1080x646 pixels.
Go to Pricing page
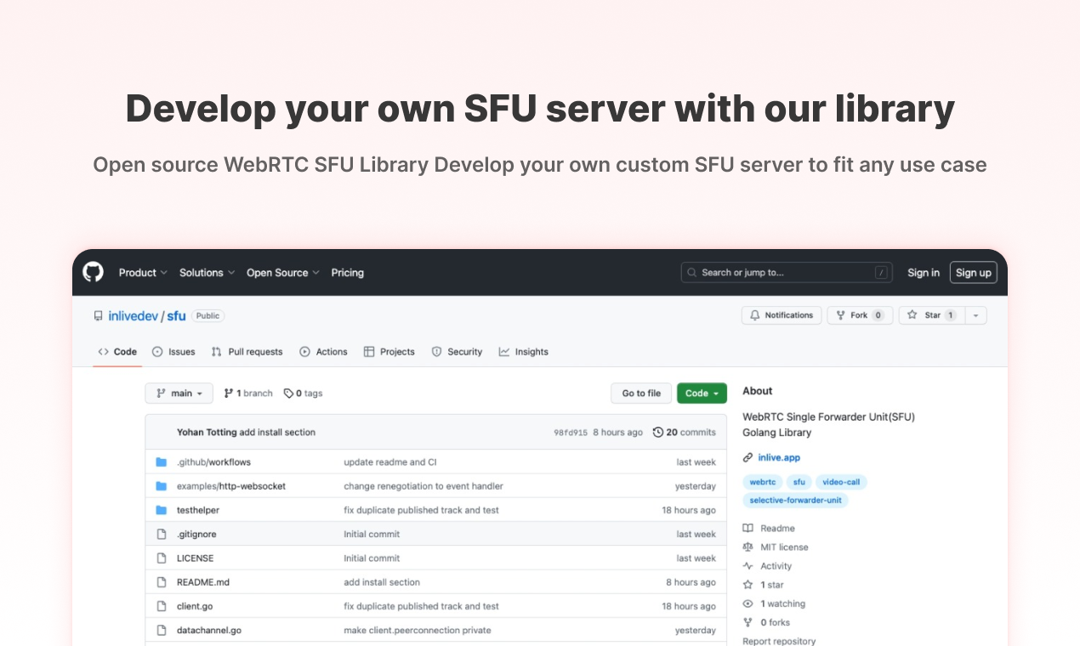[x=347, y=273]
